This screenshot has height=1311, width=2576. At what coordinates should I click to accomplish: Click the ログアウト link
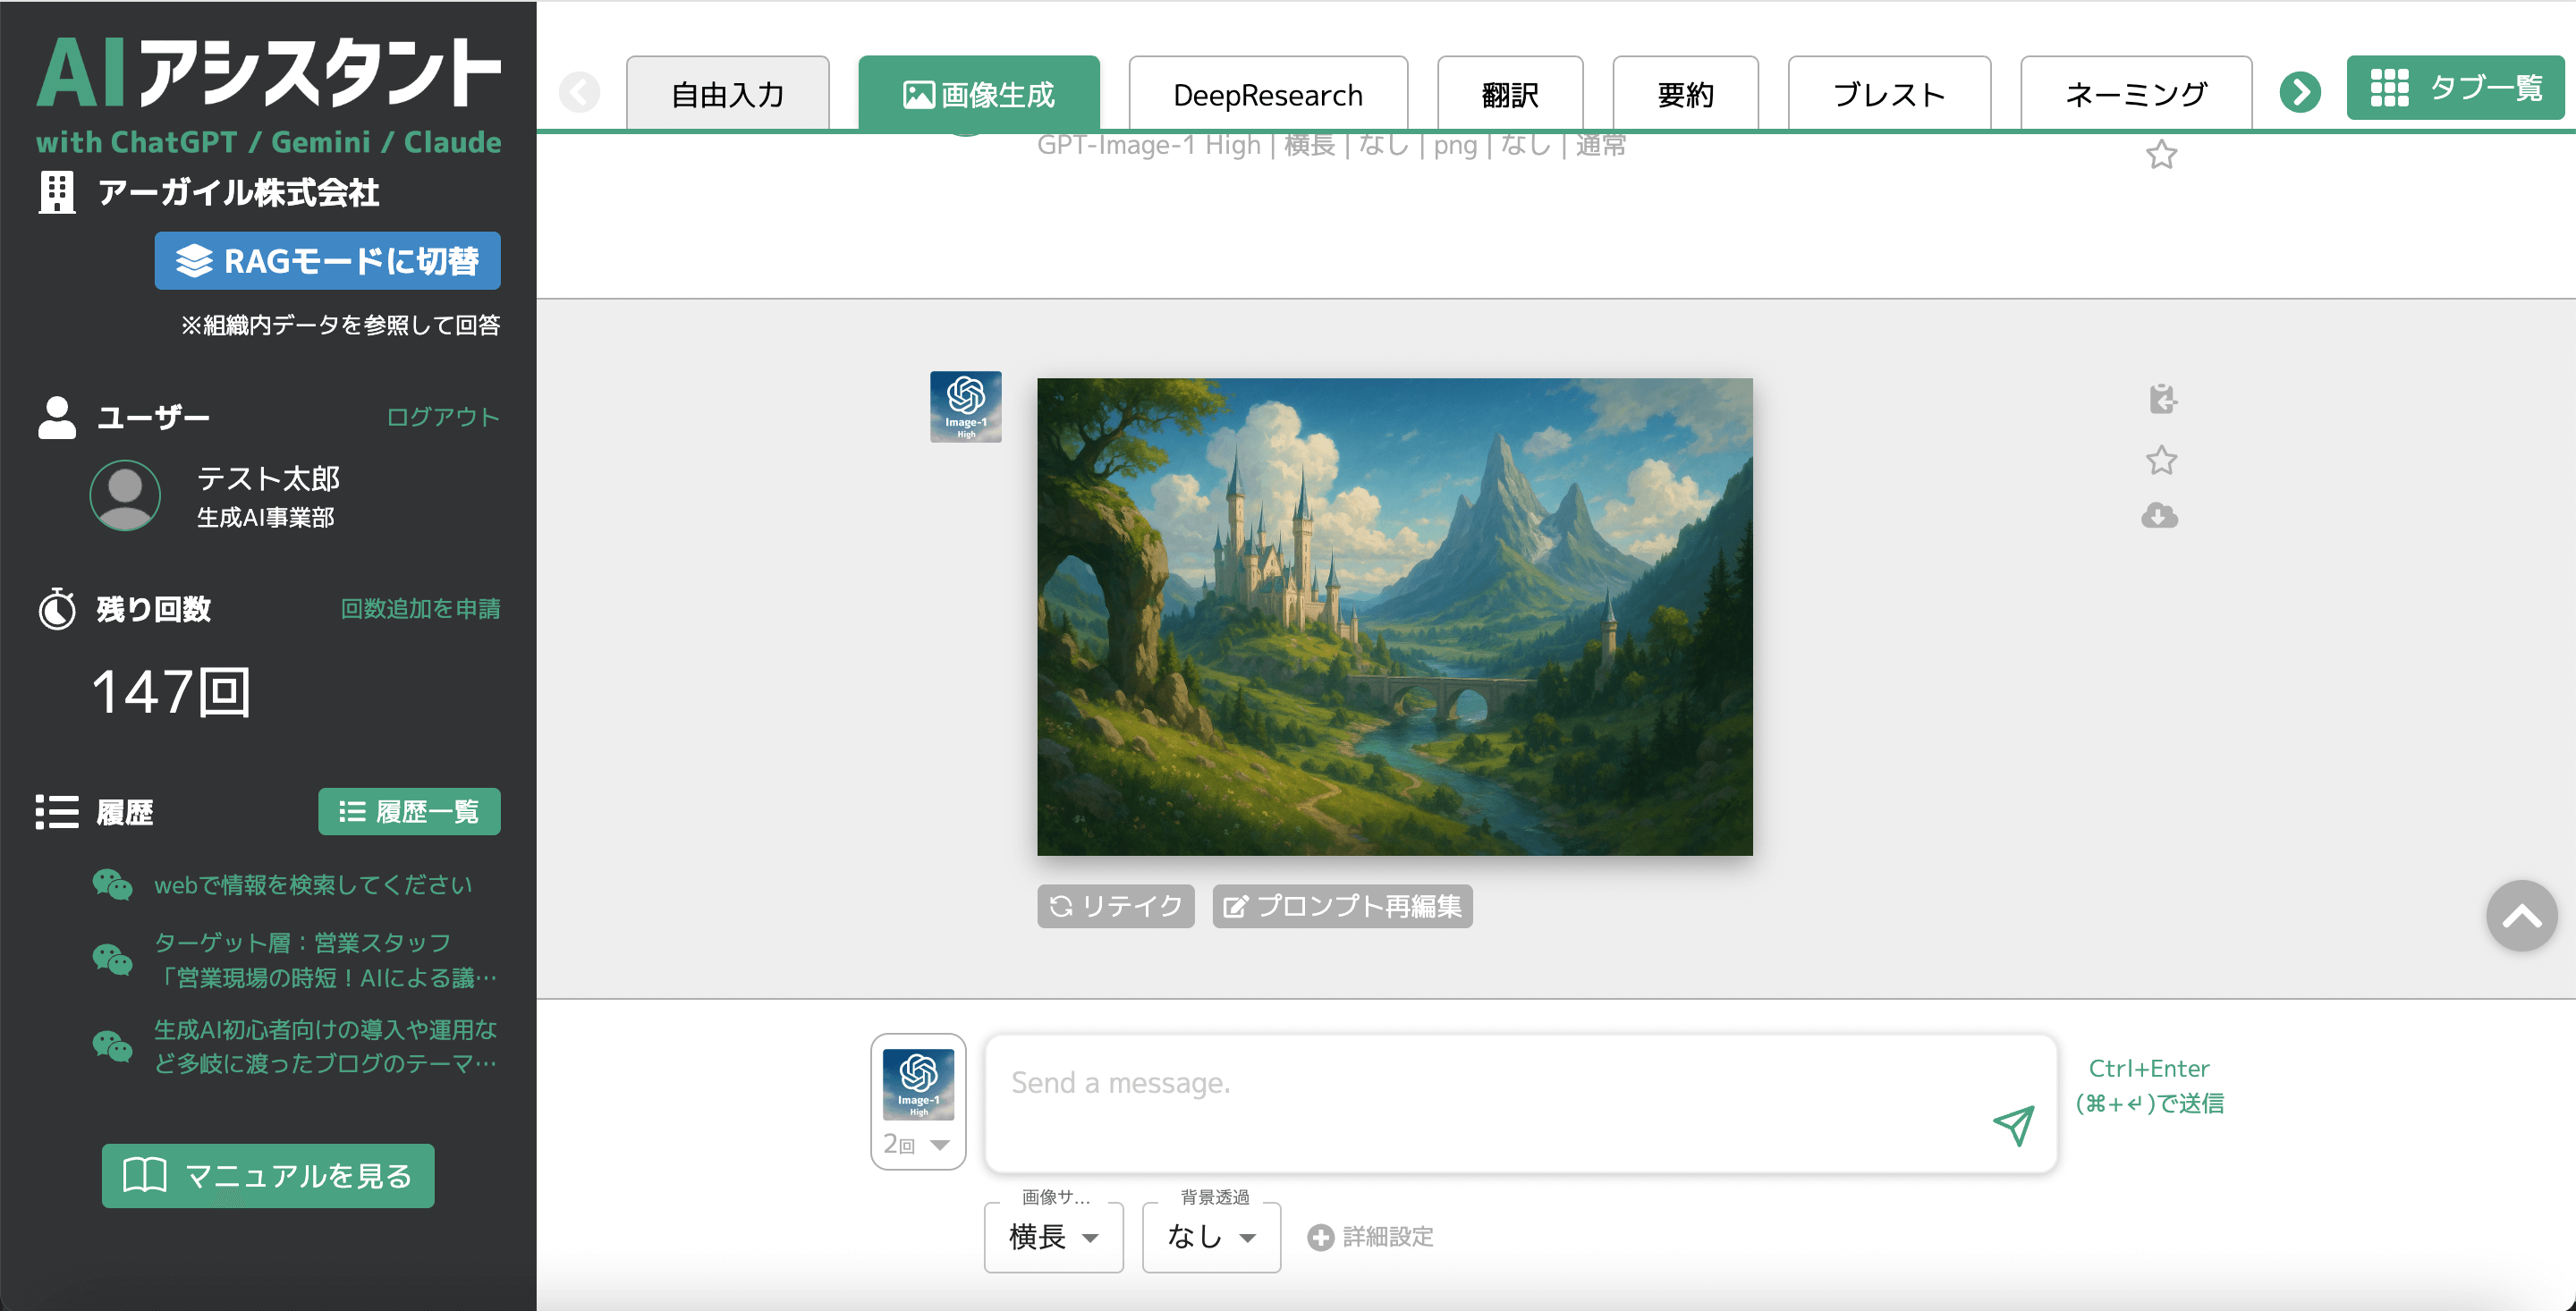pyautogui.click(x=442, y=417)
